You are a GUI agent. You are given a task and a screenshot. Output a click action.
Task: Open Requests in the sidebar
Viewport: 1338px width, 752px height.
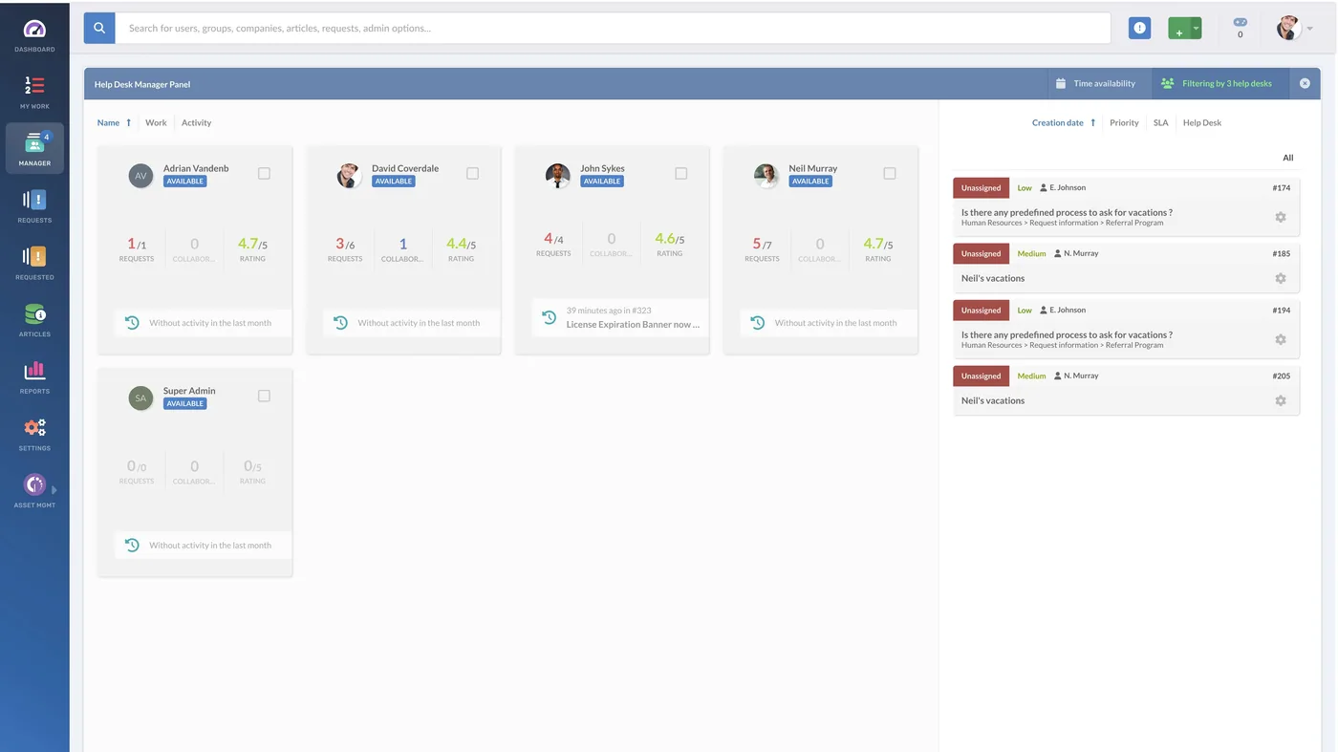(34, 206)
